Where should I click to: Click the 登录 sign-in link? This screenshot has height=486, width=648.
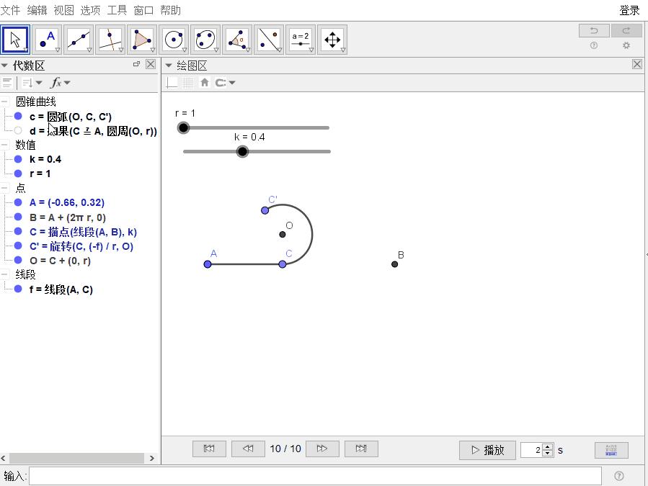629,10
